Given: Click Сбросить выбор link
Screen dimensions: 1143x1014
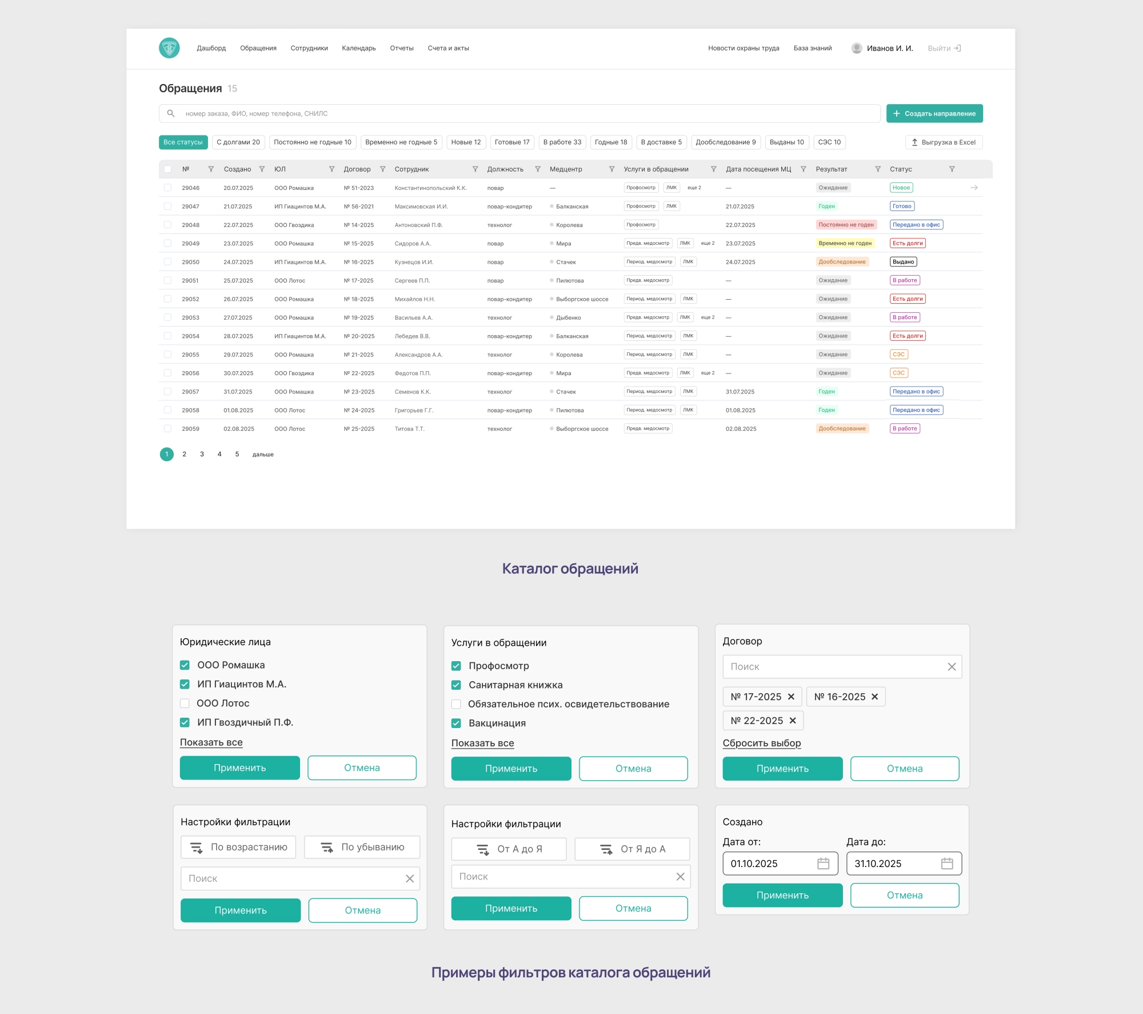Looking at the screenshot, I should pyautogui.click(x=761, y=743).
